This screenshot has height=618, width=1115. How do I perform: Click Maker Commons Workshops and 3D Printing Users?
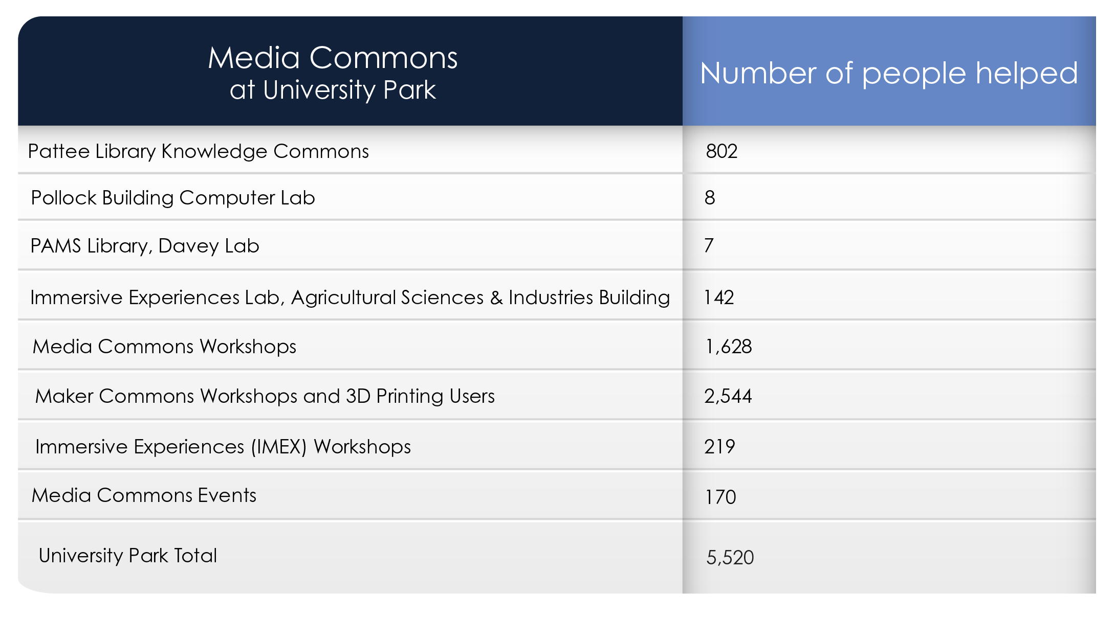[x=265, y=396]
